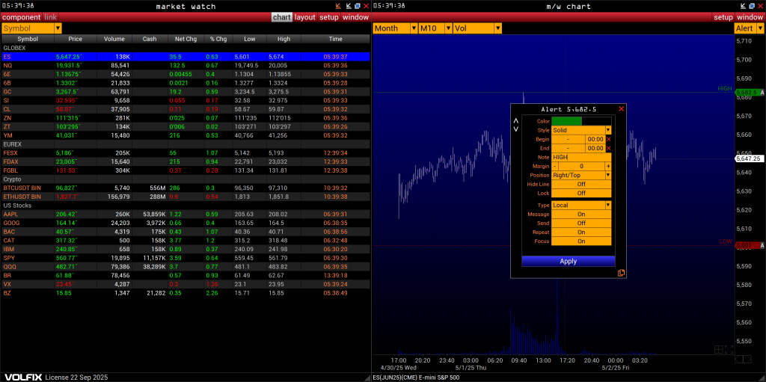Image resolution: width=766 pixels, height=382 pixels.
Task: Open the Type Local dropdown
Action: click(x=581, y=205)
